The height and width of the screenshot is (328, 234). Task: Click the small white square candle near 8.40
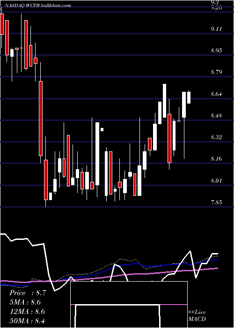click(x=102, y=129)
